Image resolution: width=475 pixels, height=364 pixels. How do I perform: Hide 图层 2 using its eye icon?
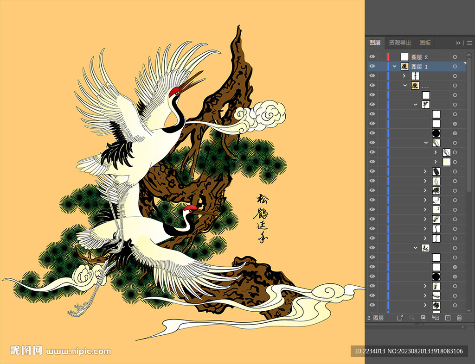(x=372, y=57)
